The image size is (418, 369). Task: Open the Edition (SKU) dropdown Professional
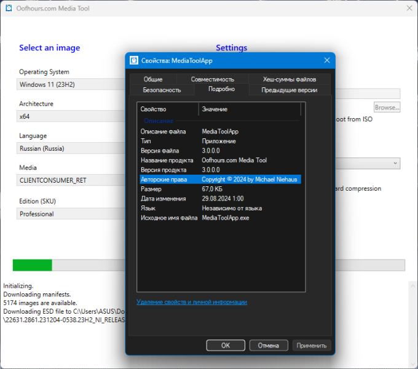(71, 214)
